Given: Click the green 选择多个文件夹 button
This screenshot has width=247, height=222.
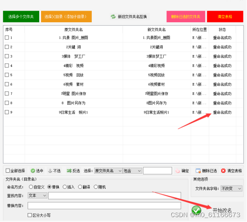Looking at the screenshot, I should (21, 16).
